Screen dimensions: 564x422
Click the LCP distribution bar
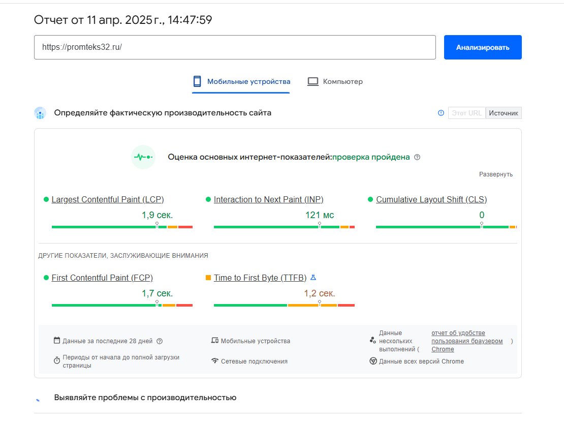[x=122, y=227]
